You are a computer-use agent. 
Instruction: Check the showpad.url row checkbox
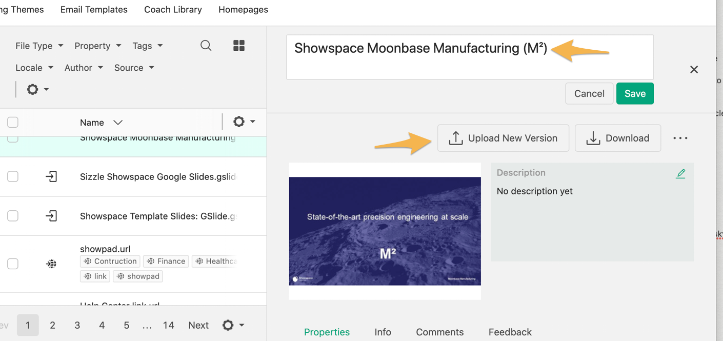13,264
